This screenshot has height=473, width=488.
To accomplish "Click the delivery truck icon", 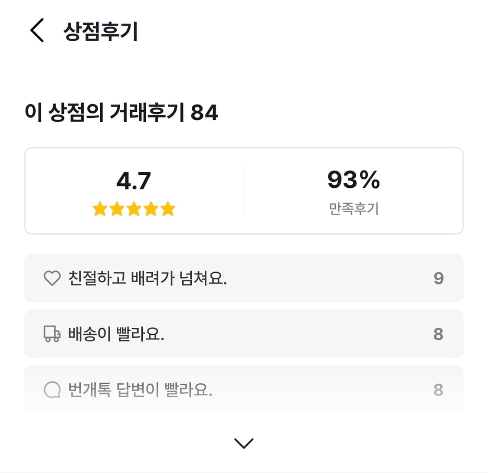I will click(x=52, y=334).
